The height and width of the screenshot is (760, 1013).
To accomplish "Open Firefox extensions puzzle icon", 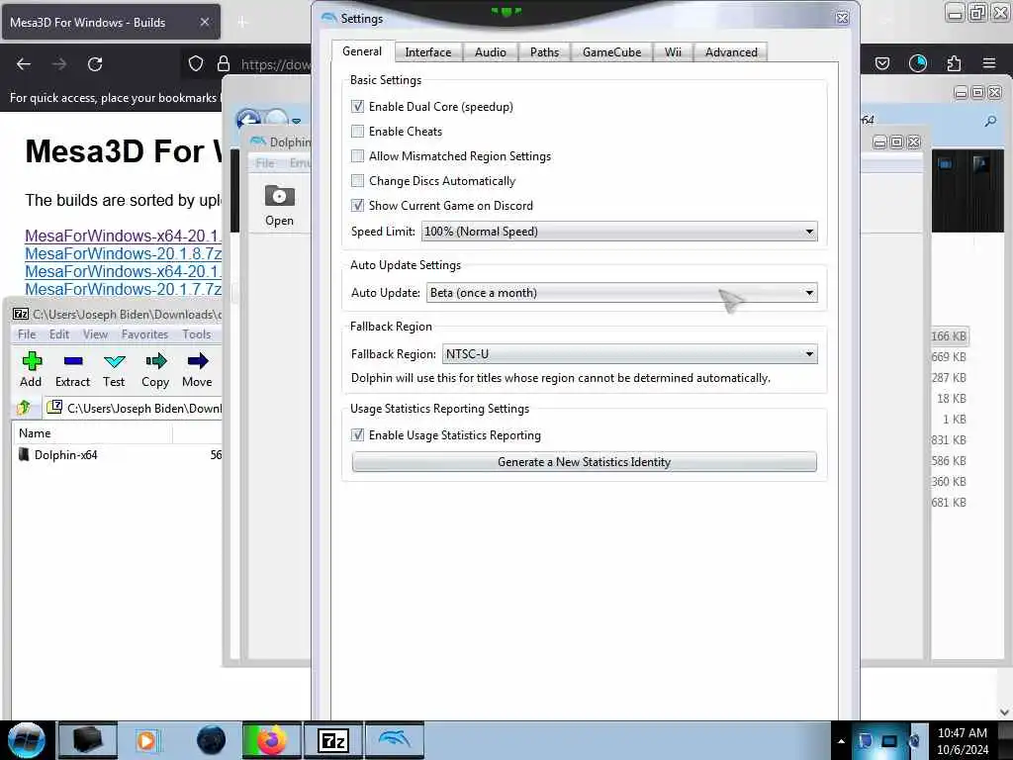I will pyautogui.click(x=954, y=63).
